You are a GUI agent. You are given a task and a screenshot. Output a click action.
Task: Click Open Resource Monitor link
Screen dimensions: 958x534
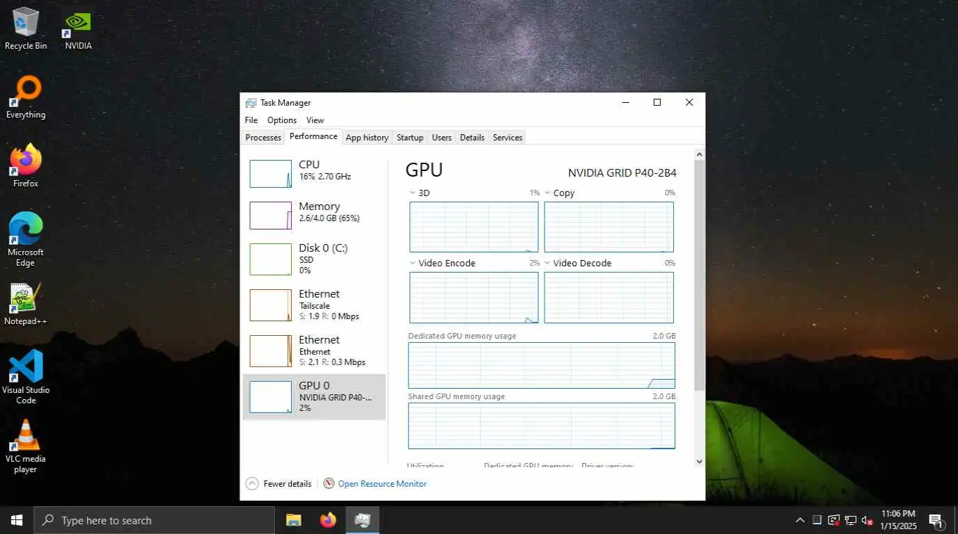pos(382,483)
